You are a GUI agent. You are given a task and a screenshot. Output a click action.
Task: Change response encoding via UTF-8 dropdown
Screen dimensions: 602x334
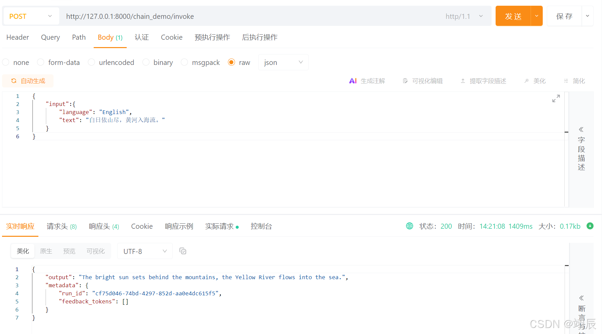click(x=145, y=251)
